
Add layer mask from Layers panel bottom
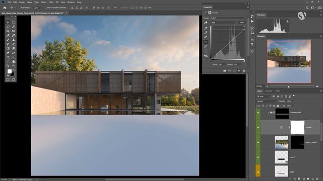coord(299,179)
